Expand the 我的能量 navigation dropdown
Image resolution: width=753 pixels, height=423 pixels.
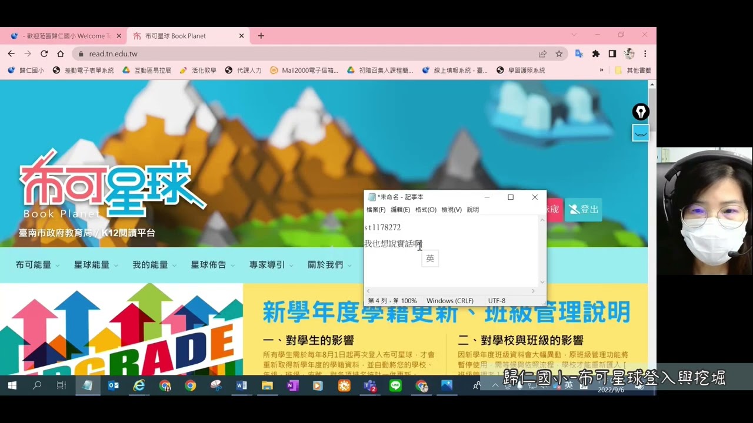pos(154,265)
